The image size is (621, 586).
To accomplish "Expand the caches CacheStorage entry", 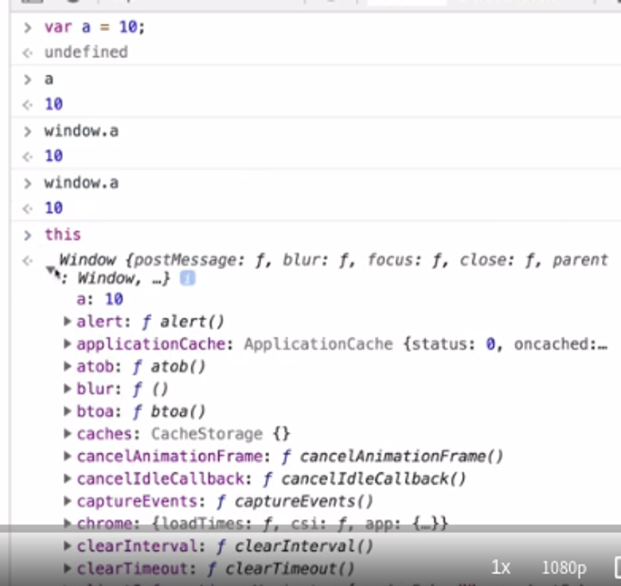I will [68, 434].
